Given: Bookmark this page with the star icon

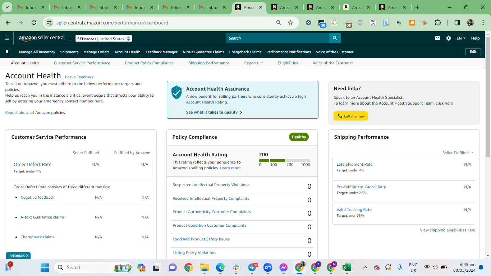Looking at the screenshot, I should point(290,23).
